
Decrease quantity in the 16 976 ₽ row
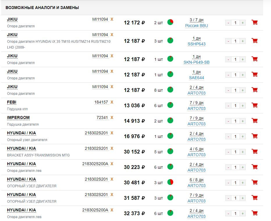[x=228, y=136]
